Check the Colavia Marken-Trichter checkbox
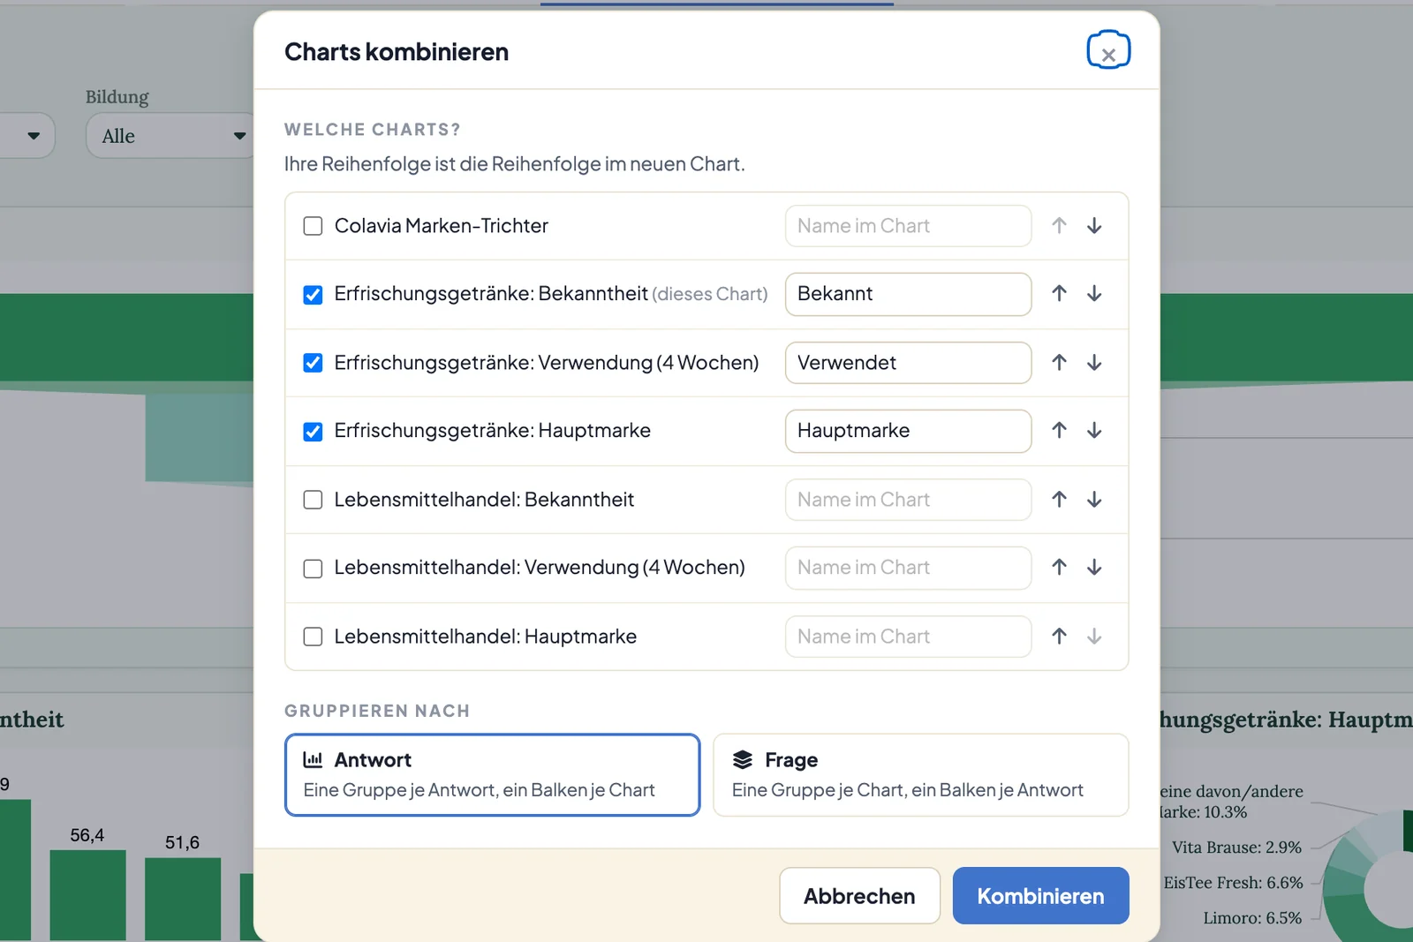This screenshot has width=1413, height=942. [313, 226]
